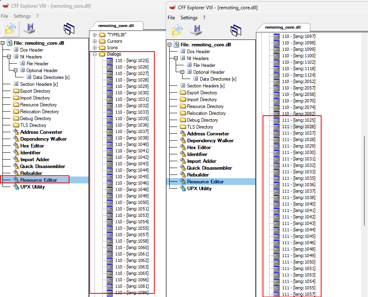Image resolution: width=368 pixels, height=297 pixels.
Task: Open Relocation Directory in right window
Action: [x=206, y=113]
